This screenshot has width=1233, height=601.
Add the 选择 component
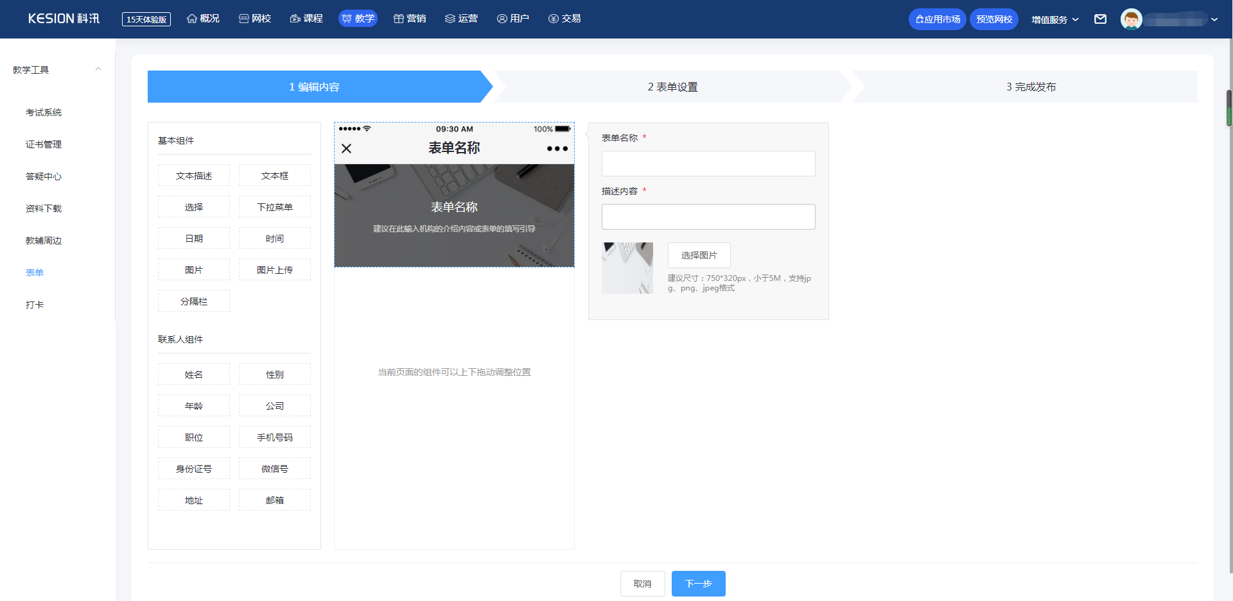[194, 207]
